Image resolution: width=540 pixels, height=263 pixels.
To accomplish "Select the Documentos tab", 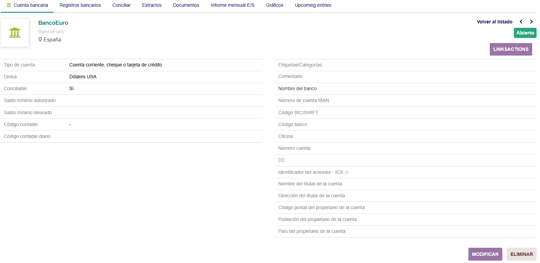I will pyautogui.click(x=186, y=5).
